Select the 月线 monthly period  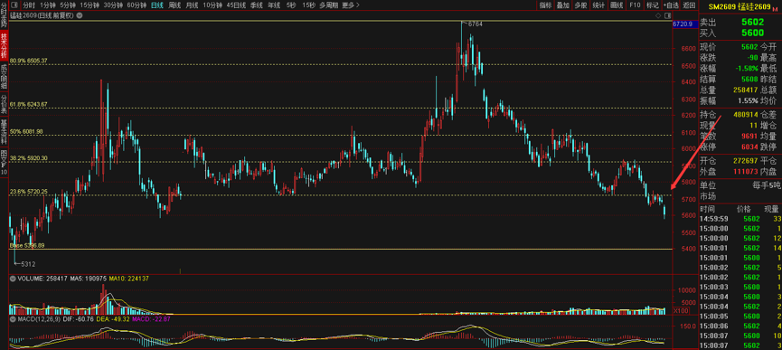192,5
